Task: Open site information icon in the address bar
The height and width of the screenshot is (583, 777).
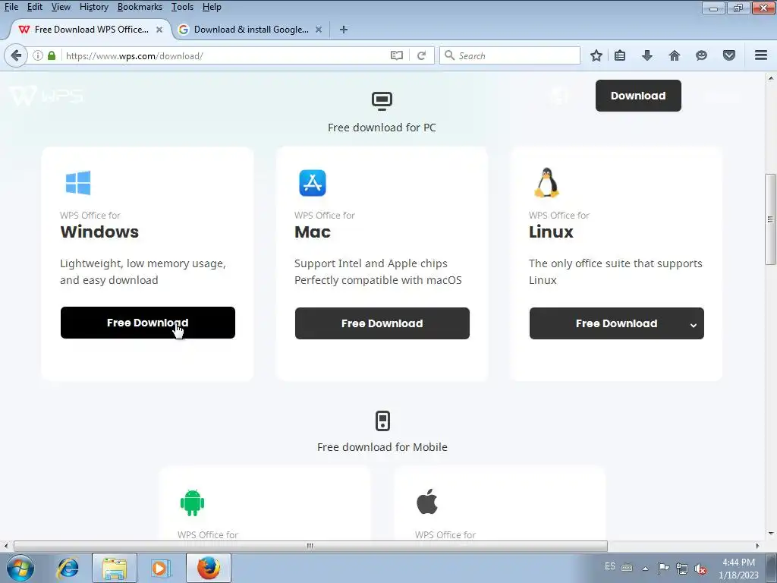Action: [x=38, y=55]
